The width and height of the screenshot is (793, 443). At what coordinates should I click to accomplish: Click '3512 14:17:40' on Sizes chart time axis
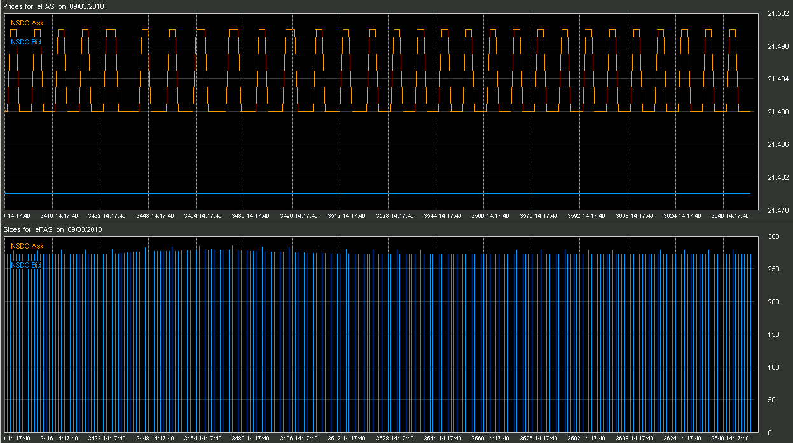point(347,439)
